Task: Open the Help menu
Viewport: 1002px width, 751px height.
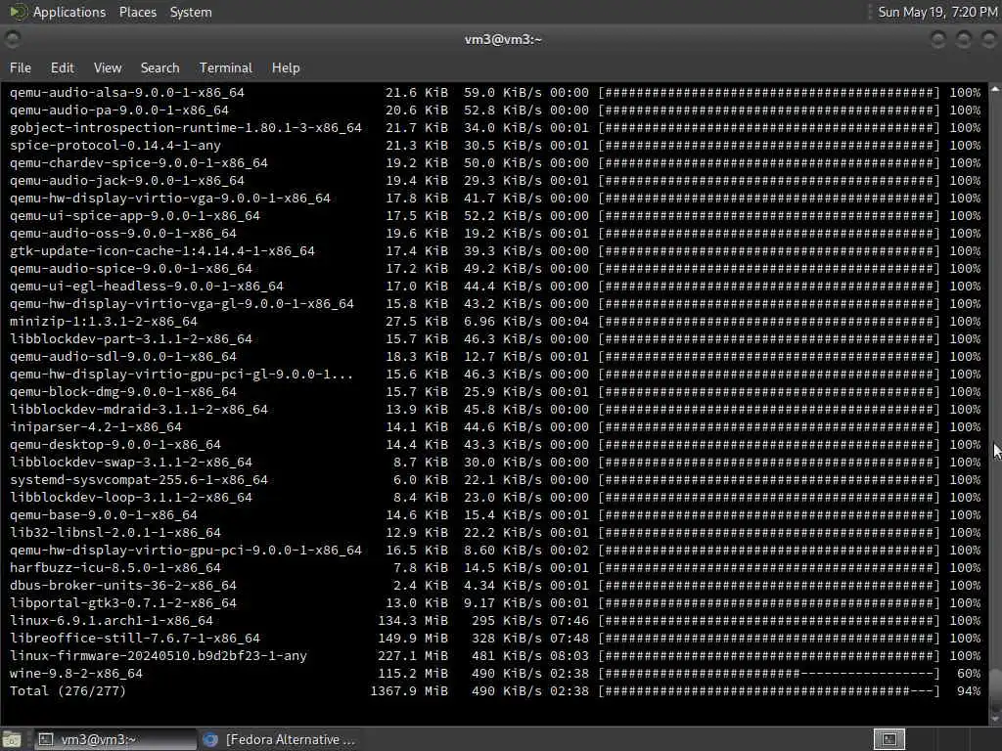Action: pyautogui.click(x=286, y=67)
